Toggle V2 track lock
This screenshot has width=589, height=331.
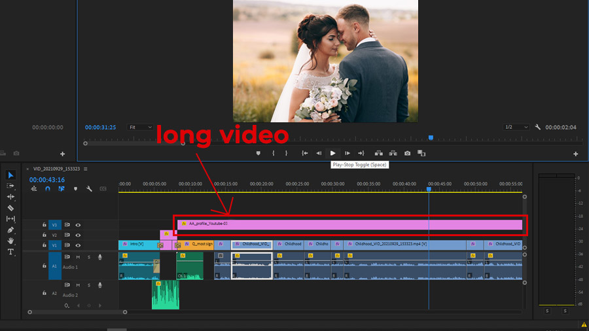point(44,235)
